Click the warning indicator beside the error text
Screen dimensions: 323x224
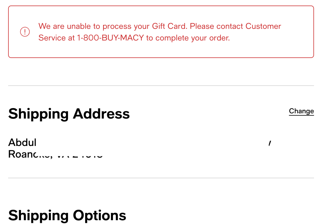(x=25, y=32)
